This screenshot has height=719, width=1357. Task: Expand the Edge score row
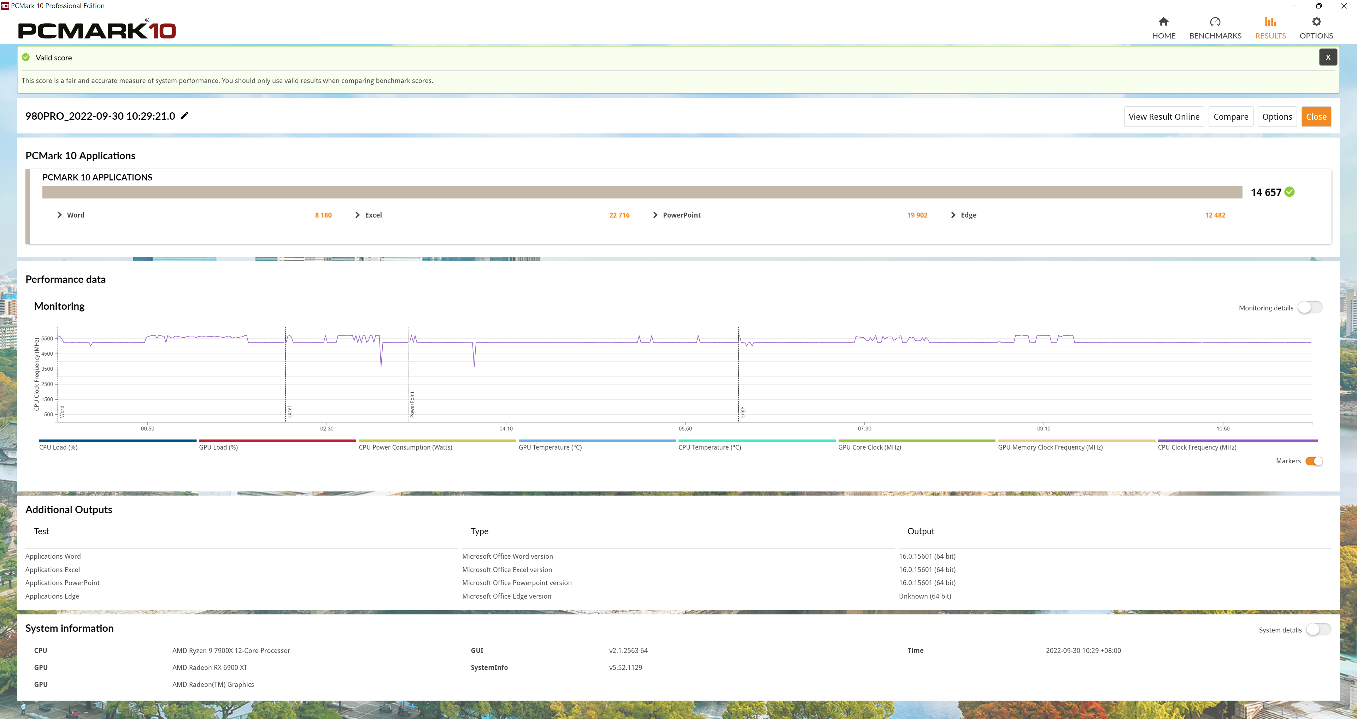pyautogui.click(x=953, y=215)
